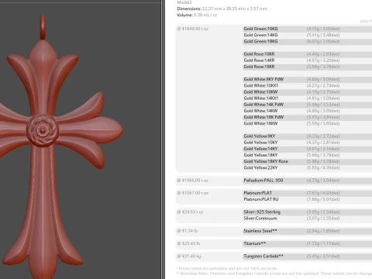The image size is (372, 279).
Task: Click the Platinum:PLAT weight value
Action: point(323,193)
